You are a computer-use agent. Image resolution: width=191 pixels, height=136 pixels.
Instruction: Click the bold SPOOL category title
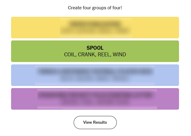95,48
